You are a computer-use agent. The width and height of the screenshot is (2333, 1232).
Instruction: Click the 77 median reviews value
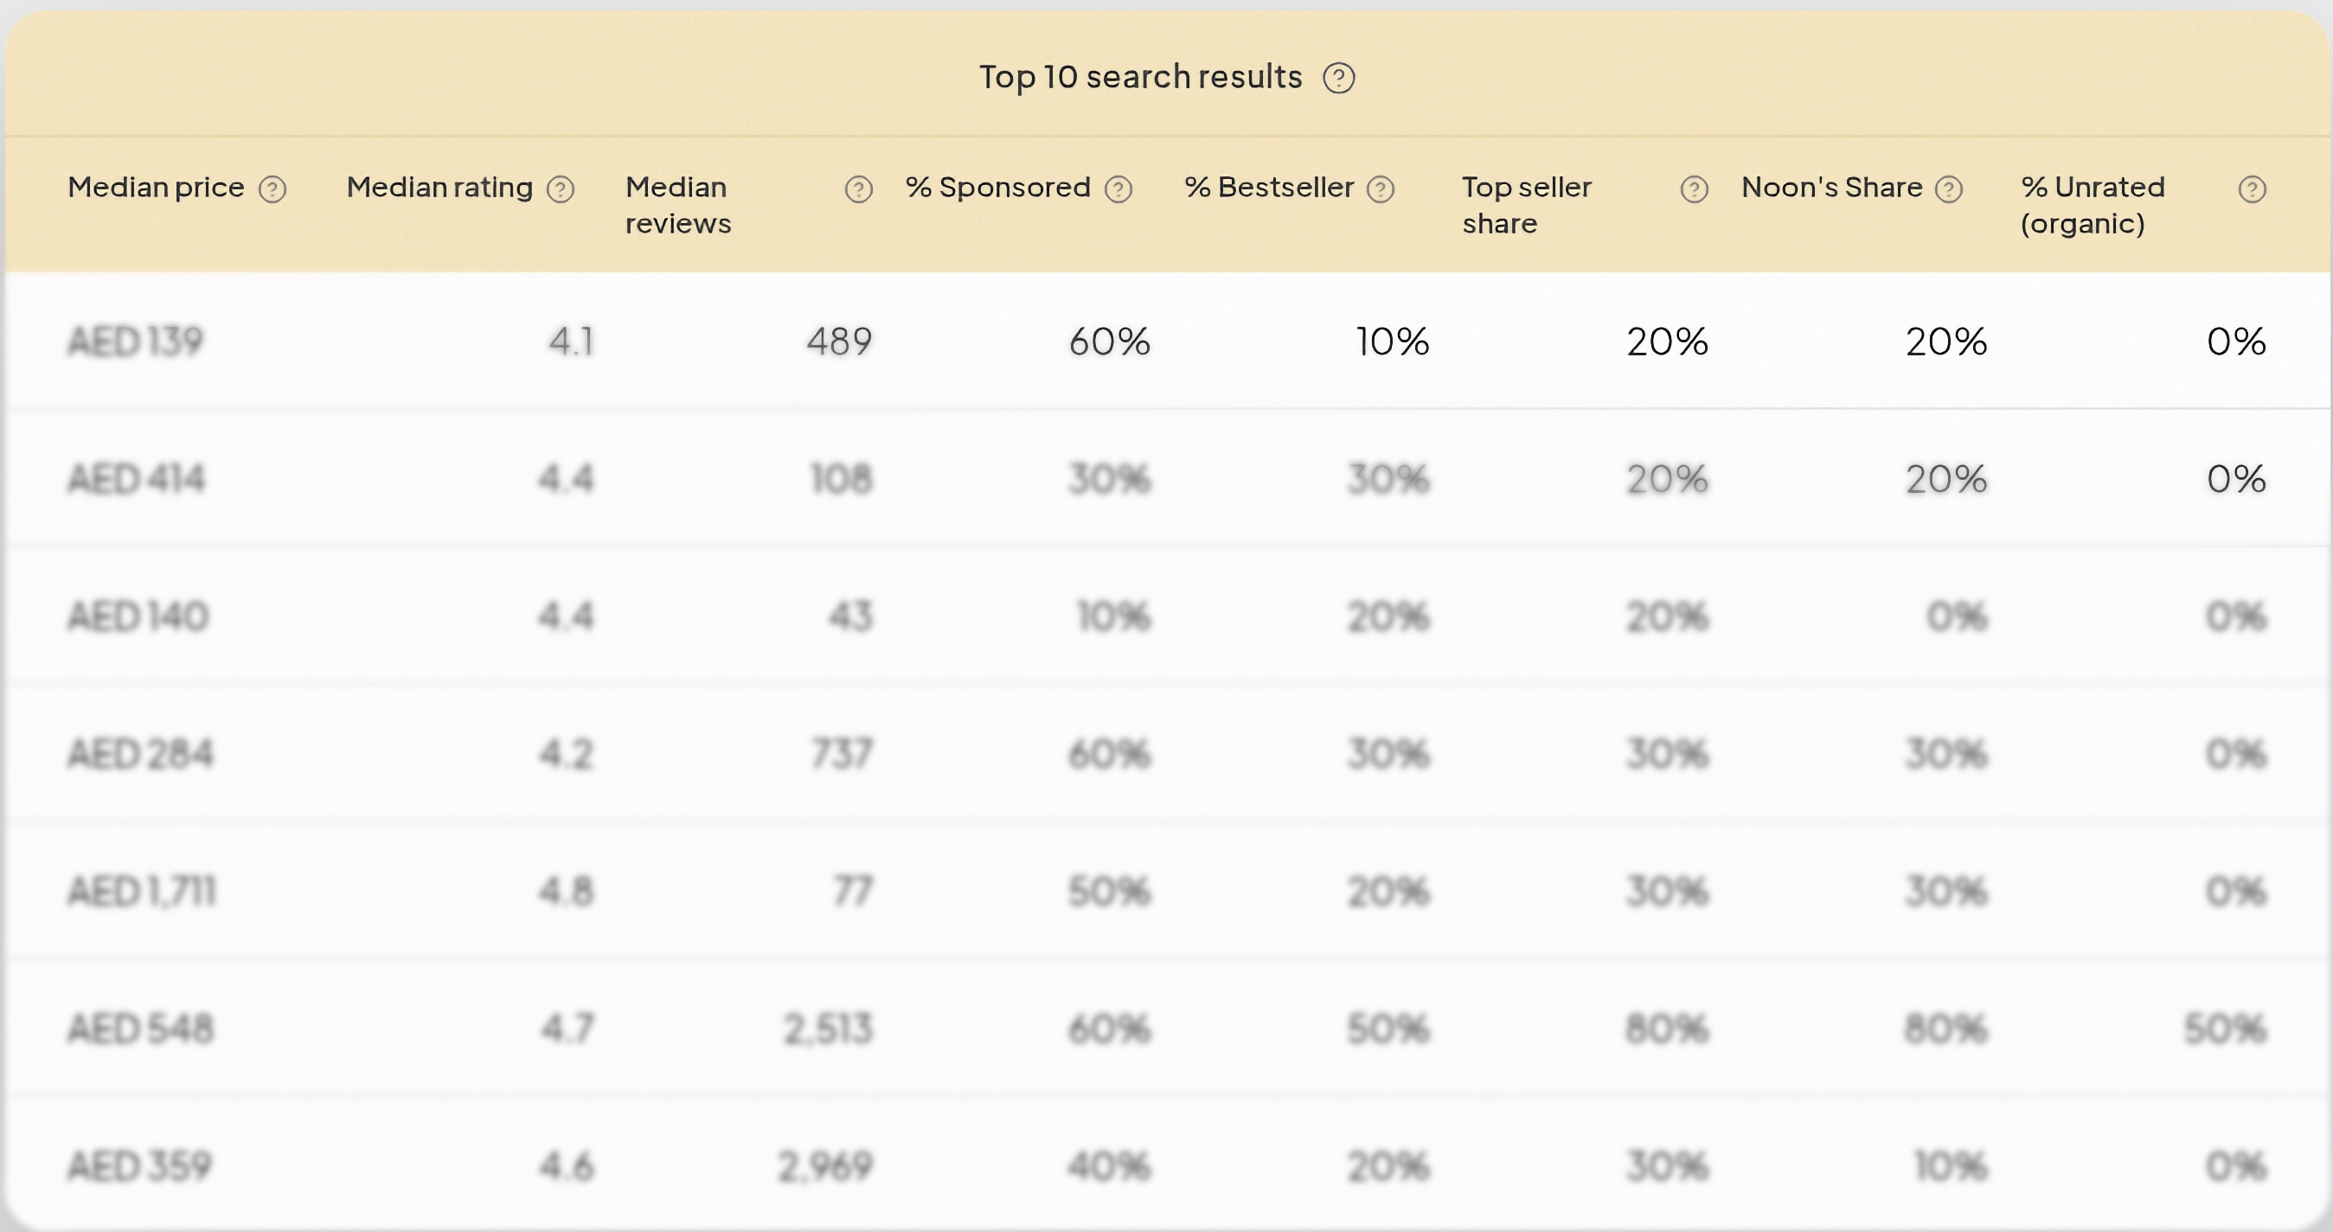(852, 891)
